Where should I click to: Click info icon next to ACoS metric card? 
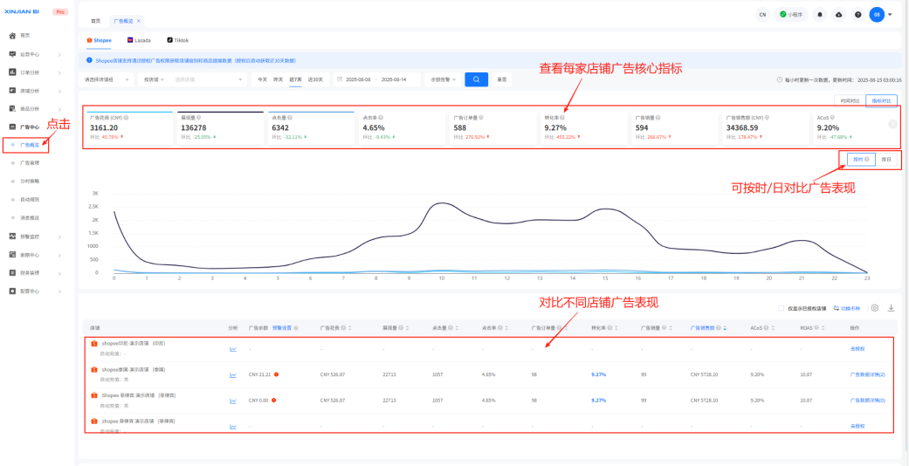[x=834, y=117]
